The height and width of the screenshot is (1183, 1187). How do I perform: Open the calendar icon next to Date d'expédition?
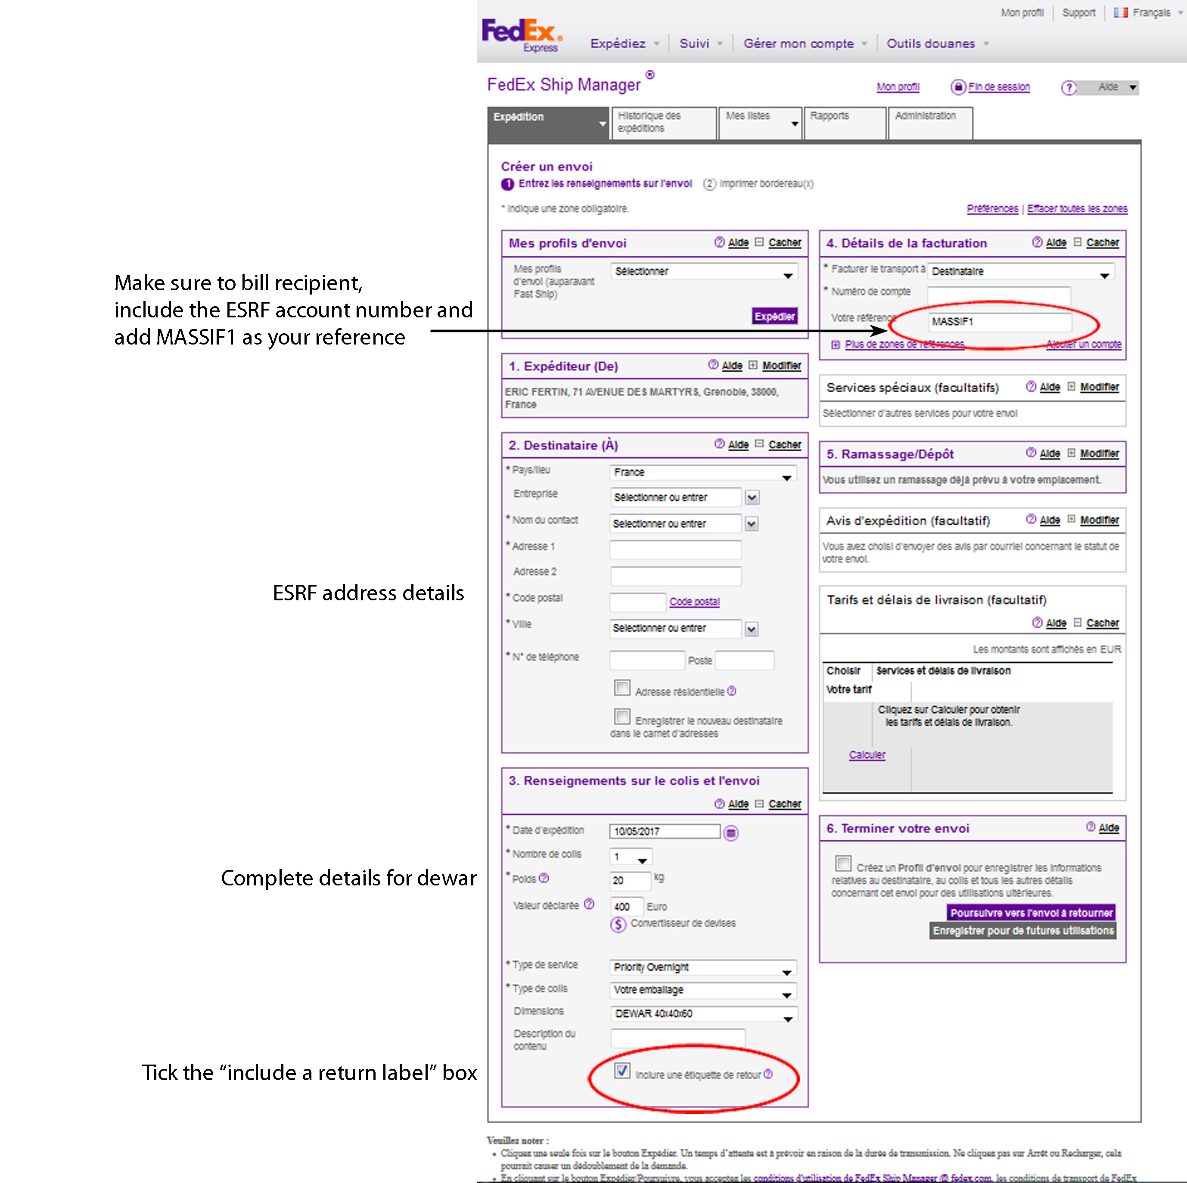730,832
